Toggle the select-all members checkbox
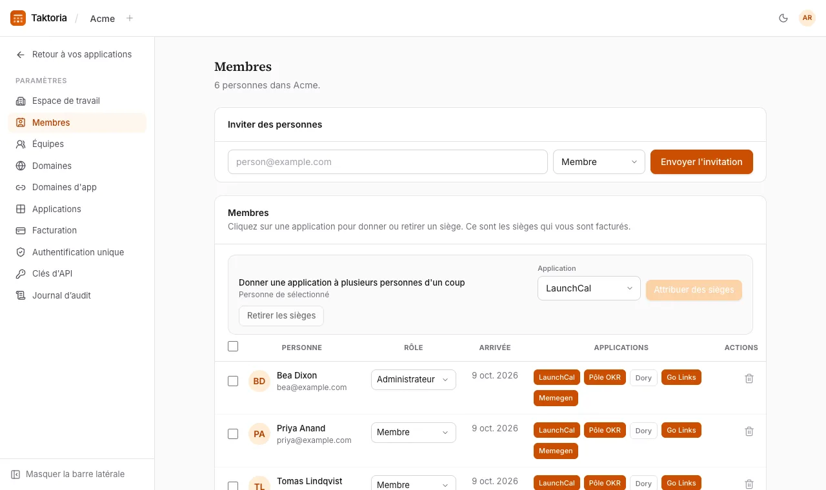The height and width of the screenshot is (490, 826). click(x=233, y=346)
